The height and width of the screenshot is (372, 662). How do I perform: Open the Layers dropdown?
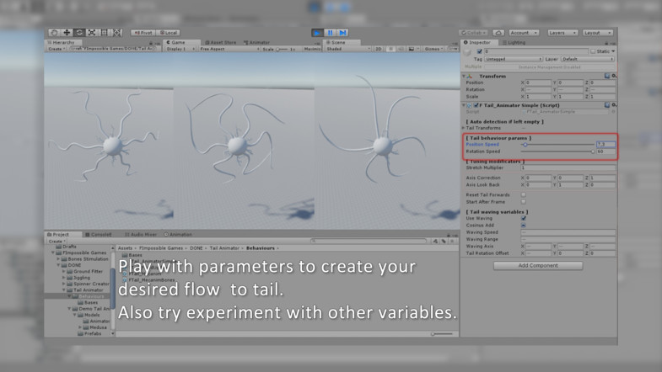(562, 33)
